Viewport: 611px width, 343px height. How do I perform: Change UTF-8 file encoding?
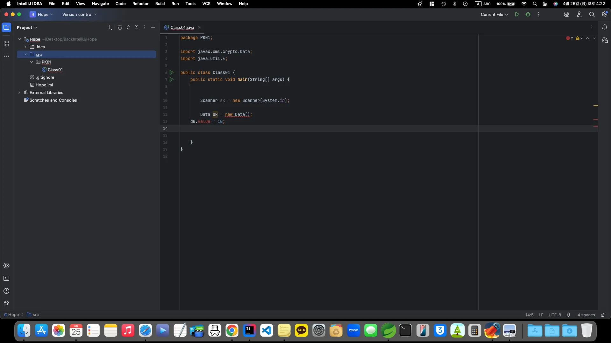tap(555, 315)
